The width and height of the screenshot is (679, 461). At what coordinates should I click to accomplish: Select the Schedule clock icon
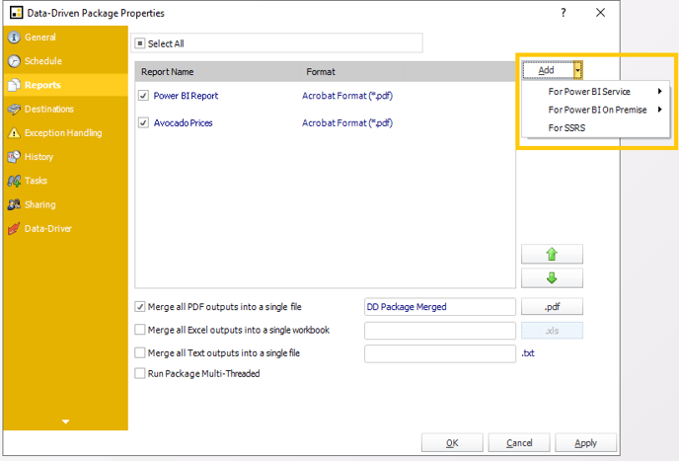(14, 61)
